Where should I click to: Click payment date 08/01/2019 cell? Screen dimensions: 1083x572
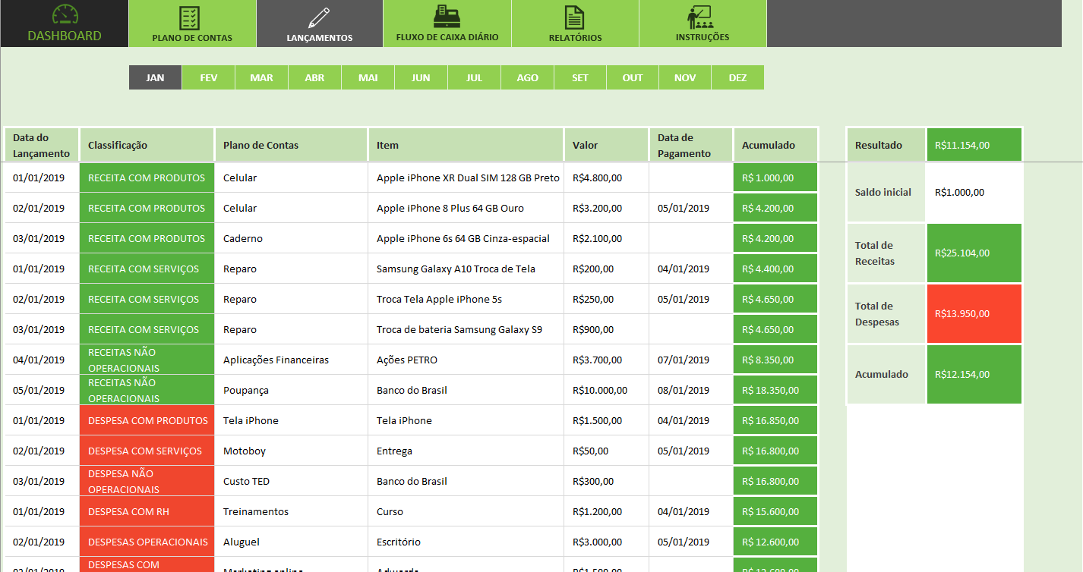(690, 390)
